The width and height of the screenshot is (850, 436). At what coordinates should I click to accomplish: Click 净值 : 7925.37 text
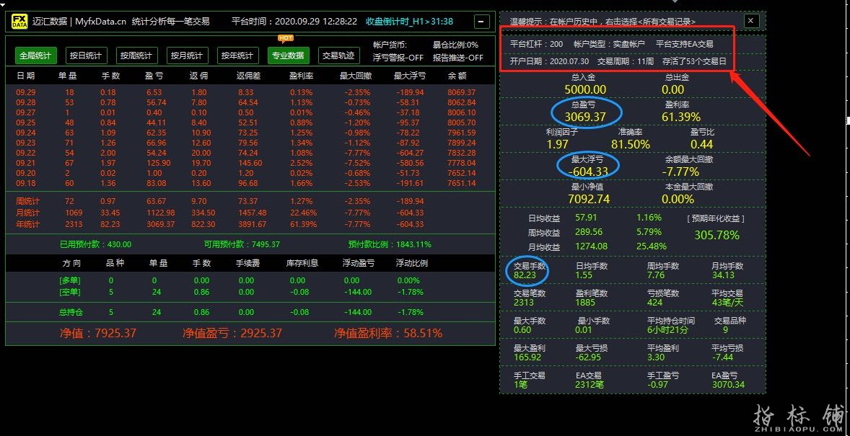[x=98, y=333]
